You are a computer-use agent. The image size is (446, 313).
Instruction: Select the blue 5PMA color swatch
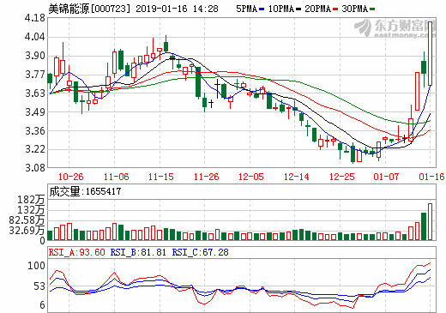[262, 9]
